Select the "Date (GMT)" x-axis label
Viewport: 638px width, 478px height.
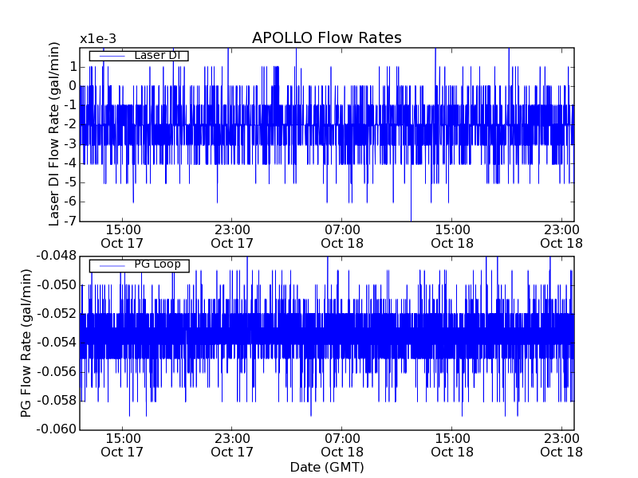click(x=326, y=467)
